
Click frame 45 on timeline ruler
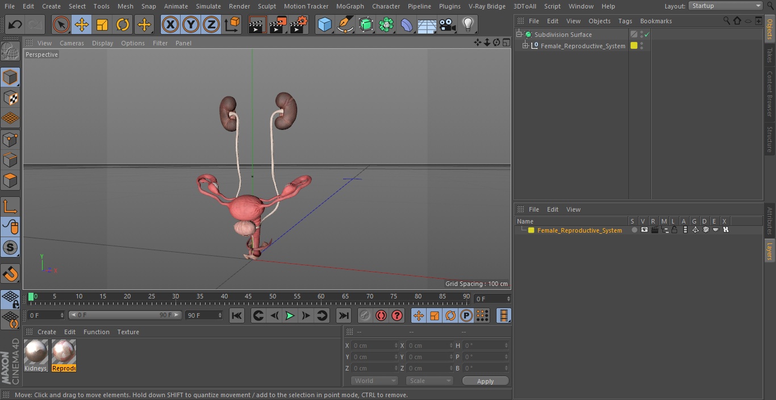click(x=248, y=297)
